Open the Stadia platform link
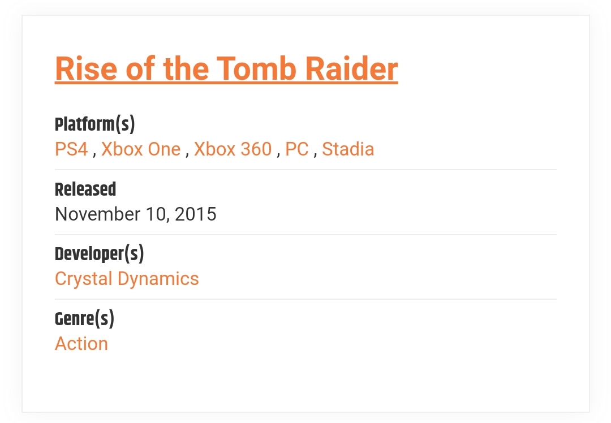This screenshot has height=423, width=611. 348,149
